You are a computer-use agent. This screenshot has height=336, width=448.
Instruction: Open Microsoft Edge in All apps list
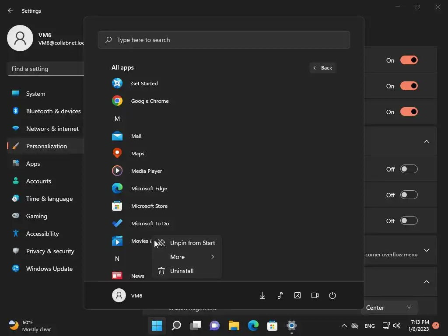(x=149, y=188)
